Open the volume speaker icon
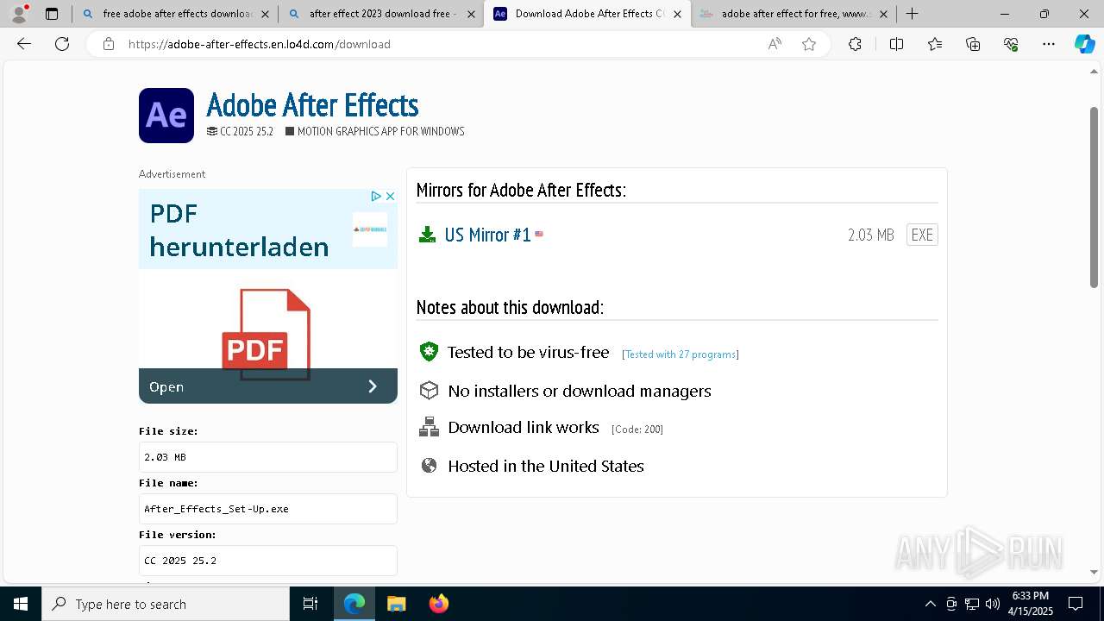 tap(992, 604)
